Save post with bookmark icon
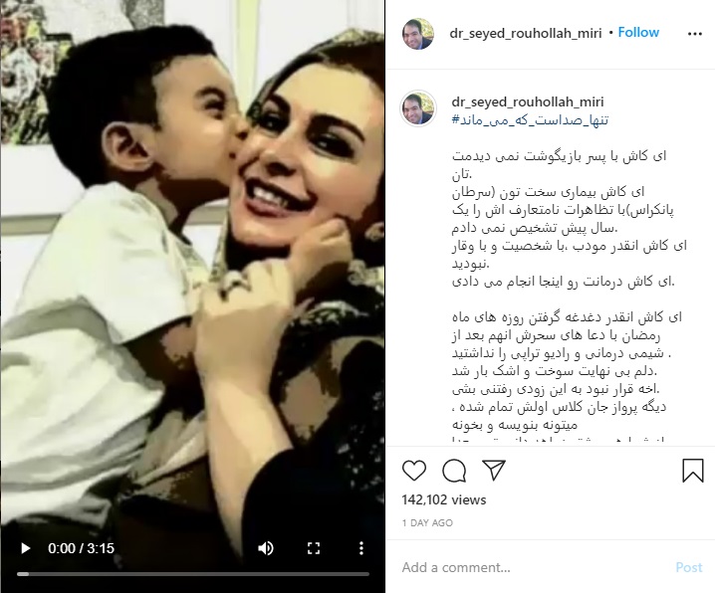This screenshot has height=593, width=715. click(693, 470)
